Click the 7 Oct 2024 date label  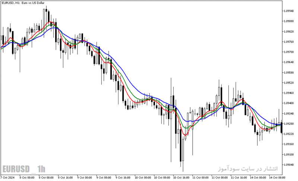pos(7,178)
